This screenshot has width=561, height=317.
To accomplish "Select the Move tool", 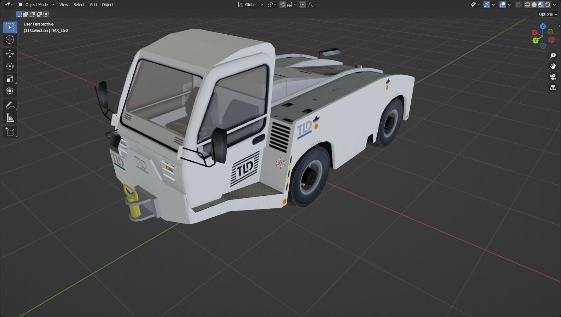I will pos(10,54).
